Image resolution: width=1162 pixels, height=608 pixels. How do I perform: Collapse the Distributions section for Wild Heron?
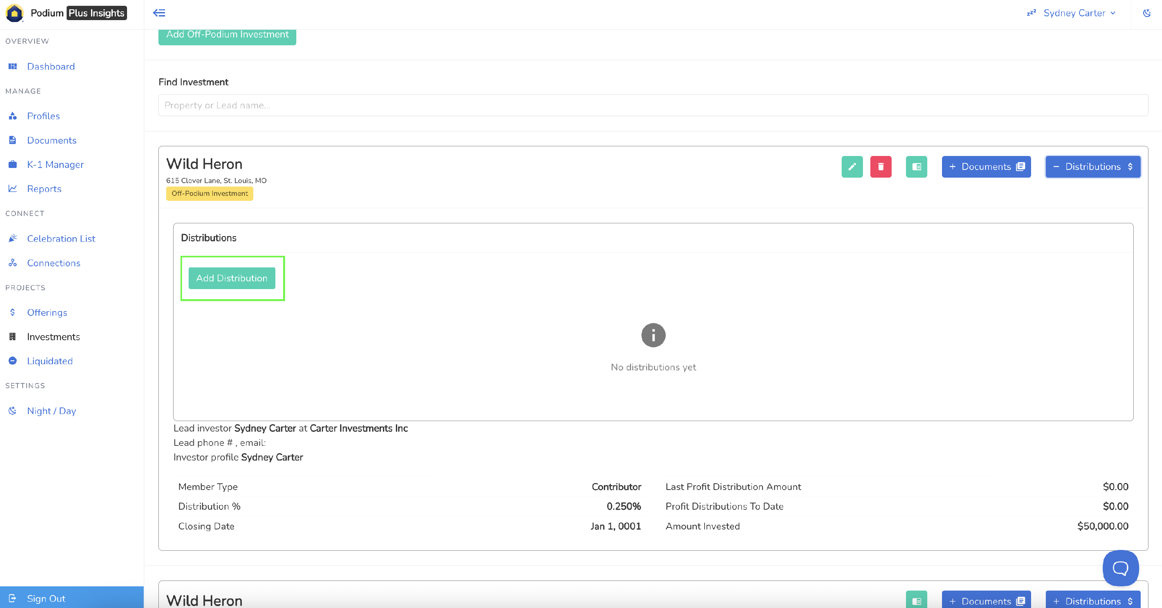(1093, 167)
